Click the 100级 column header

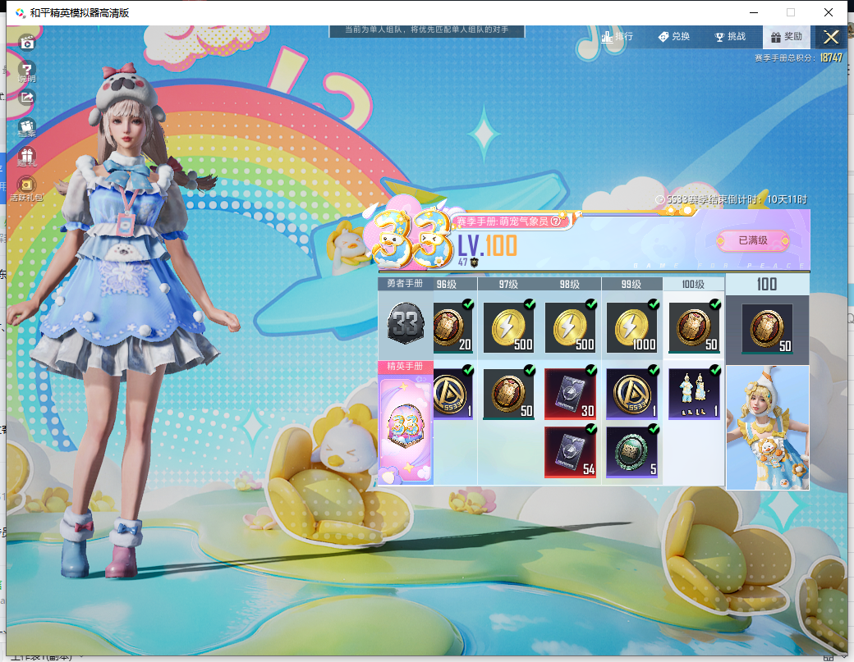(x=693, y=284)
